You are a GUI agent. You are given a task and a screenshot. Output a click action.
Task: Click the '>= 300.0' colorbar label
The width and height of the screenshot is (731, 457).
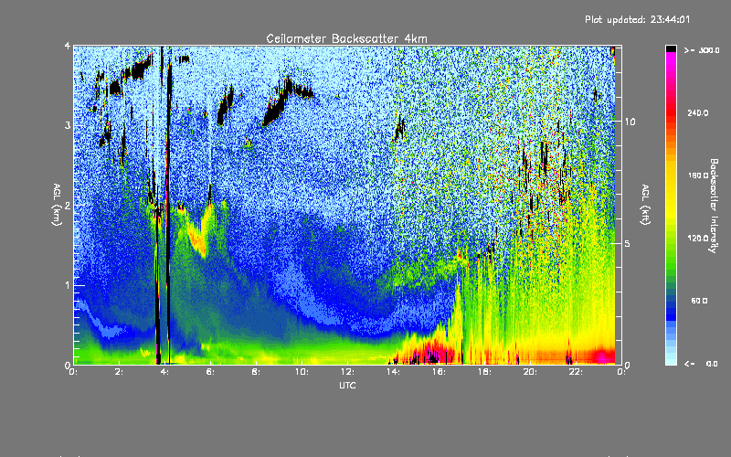(x=702, y=50)
